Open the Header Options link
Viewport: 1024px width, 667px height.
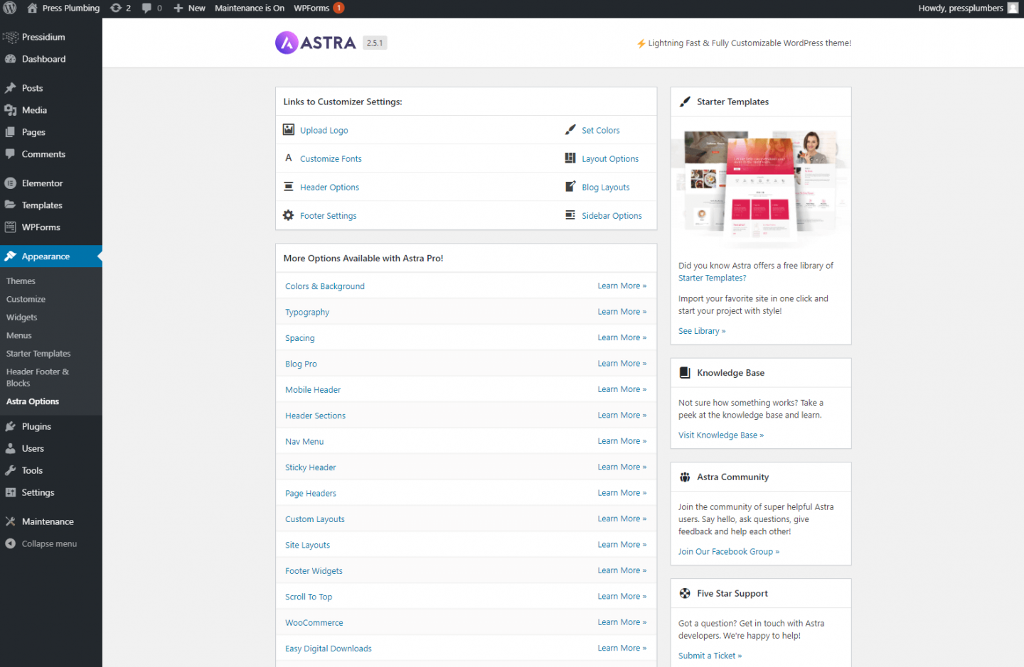tap(329, 188)
